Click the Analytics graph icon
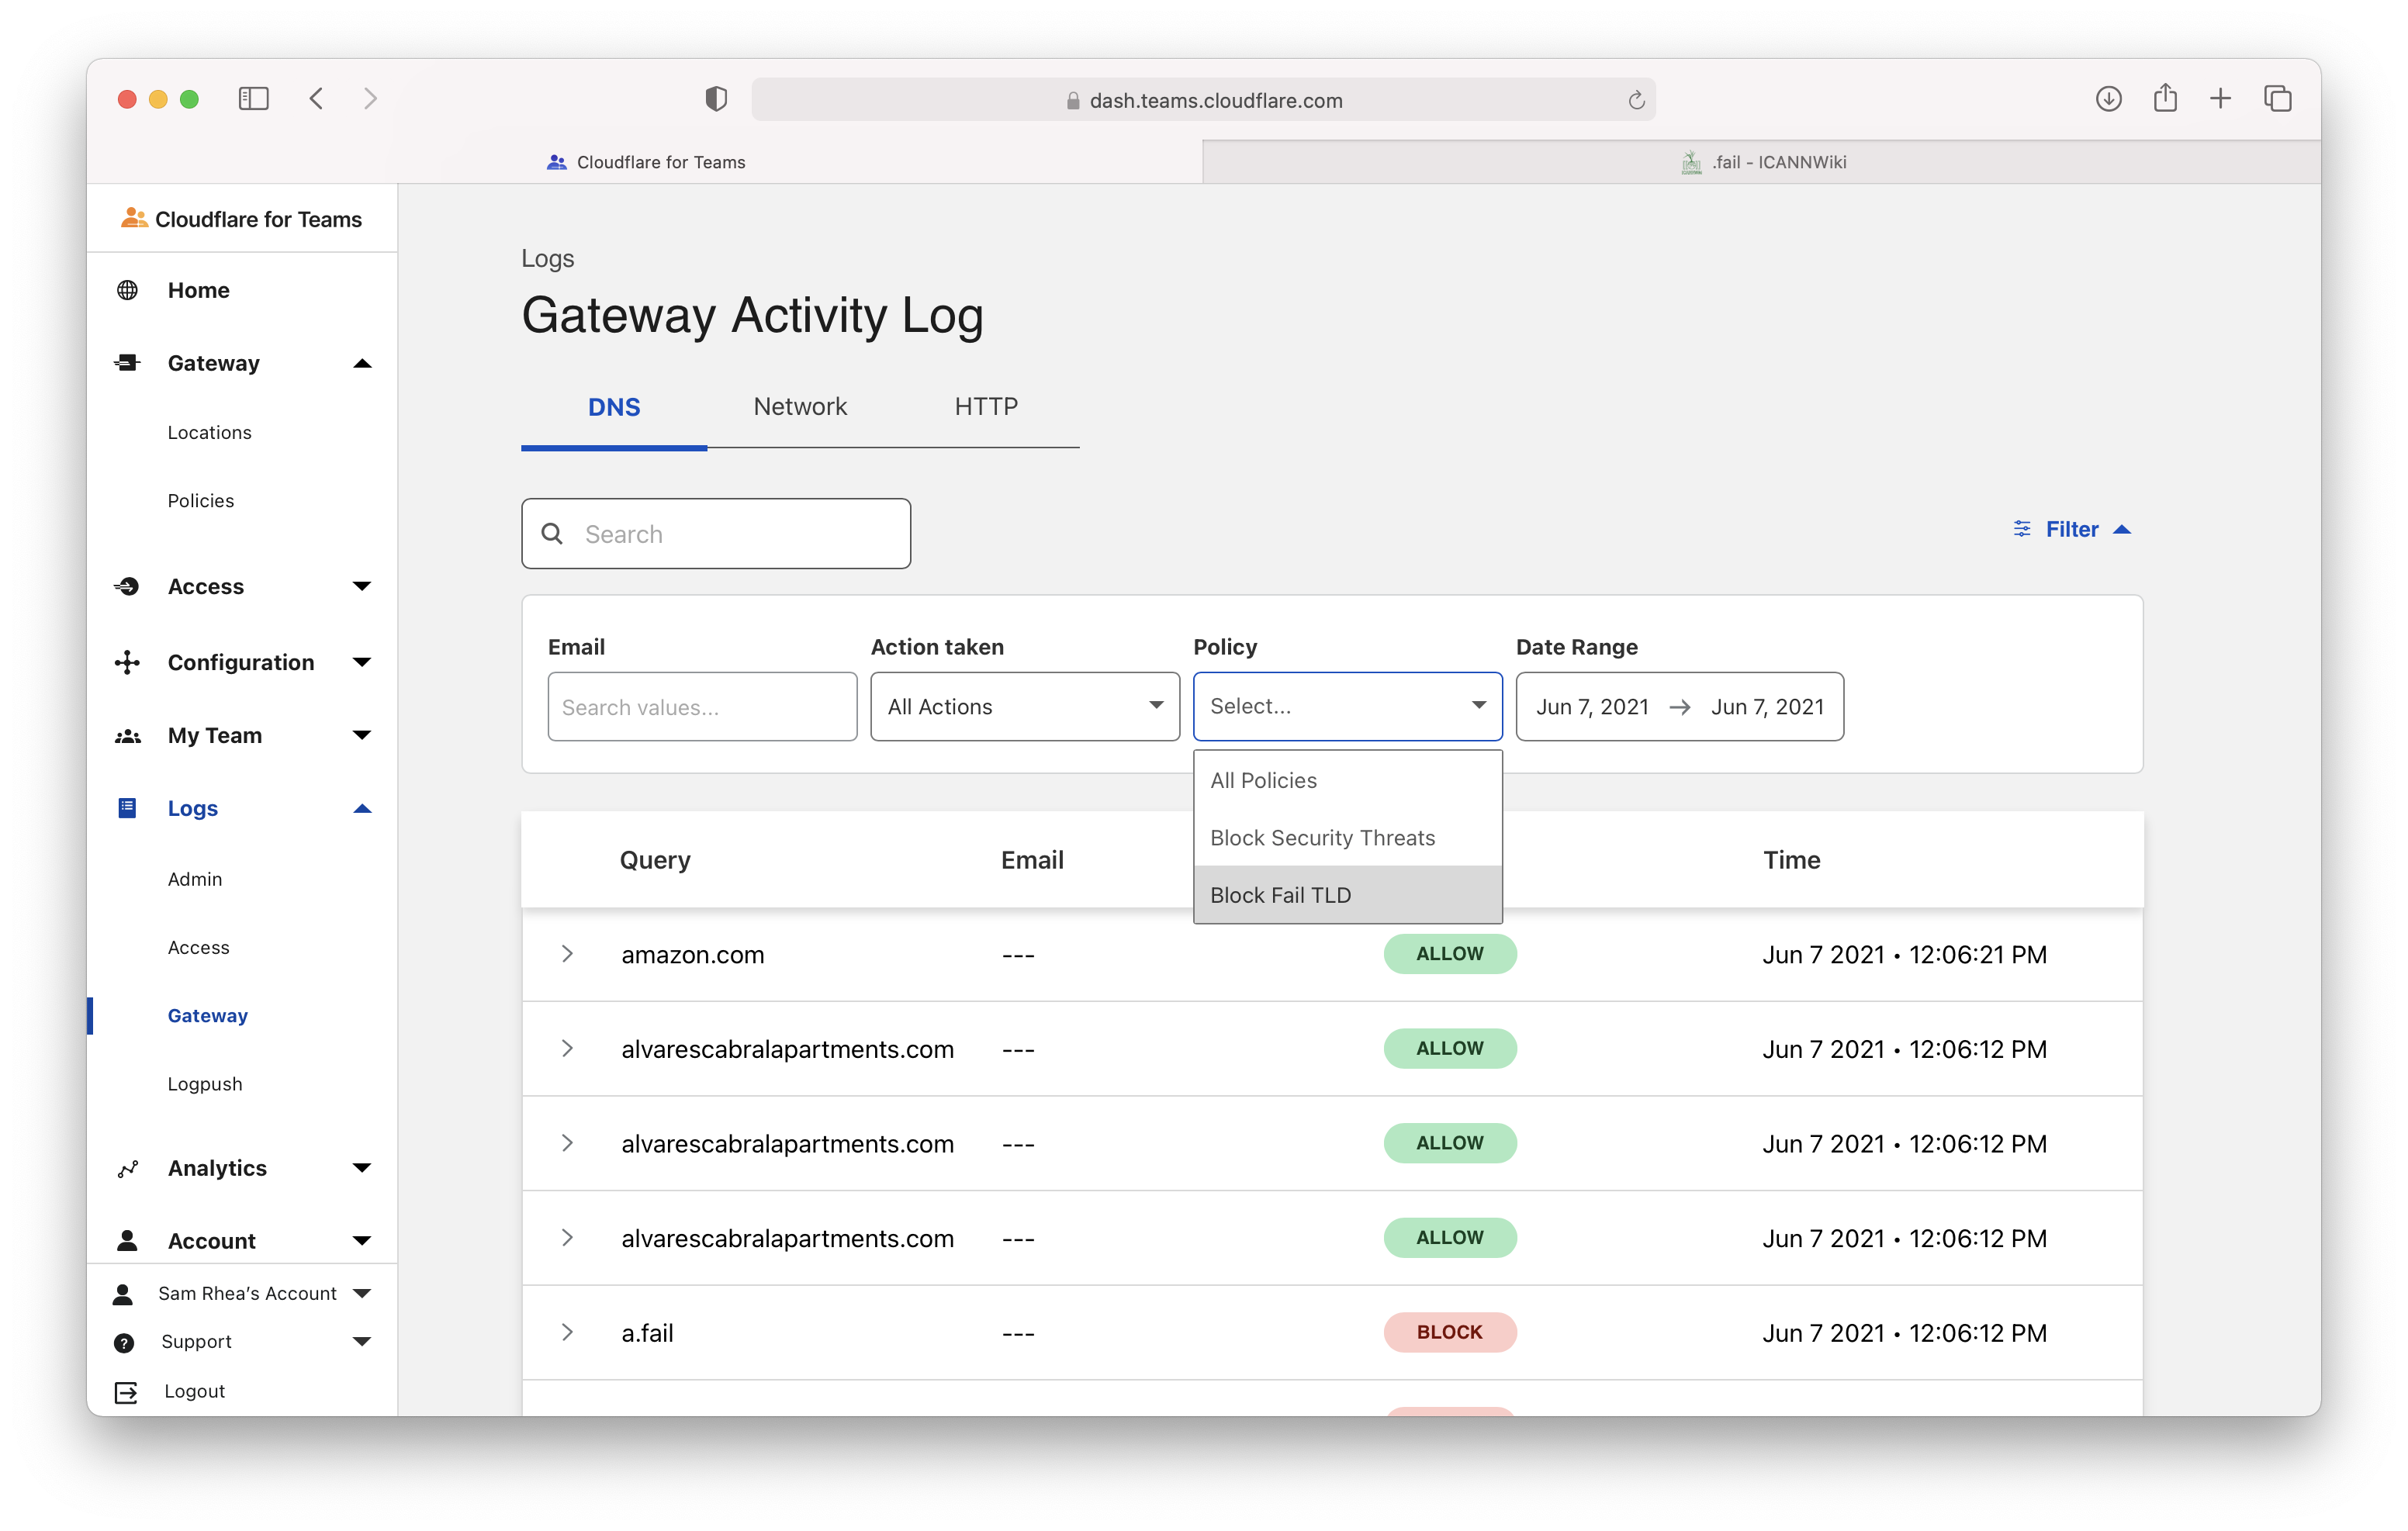The width and height of the screenshot is (2408, 1531). tap(127, 1168)
